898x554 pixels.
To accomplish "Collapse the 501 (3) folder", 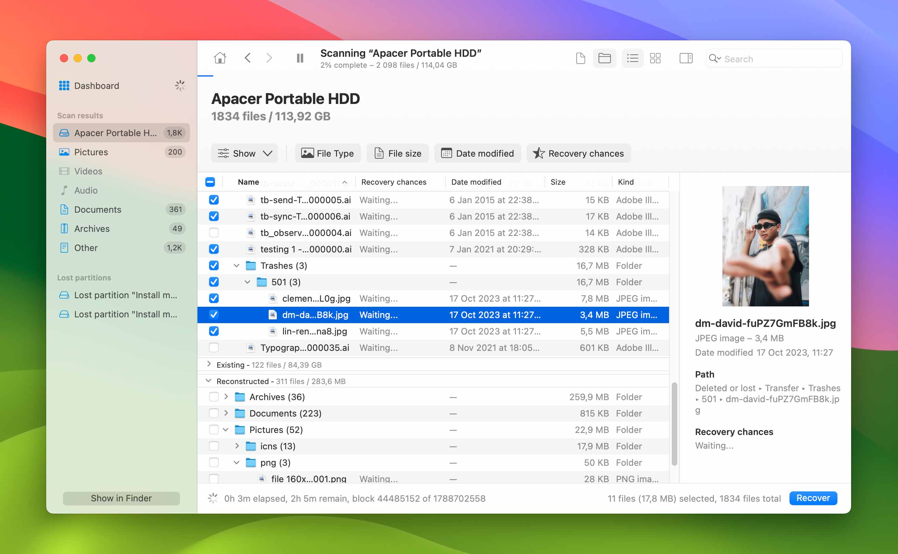I will click(247, 282).
